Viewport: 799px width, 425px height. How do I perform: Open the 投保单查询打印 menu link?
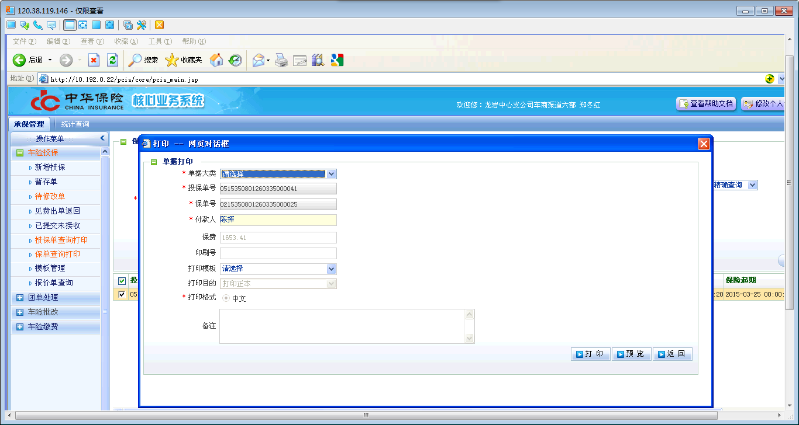[61, 240]
